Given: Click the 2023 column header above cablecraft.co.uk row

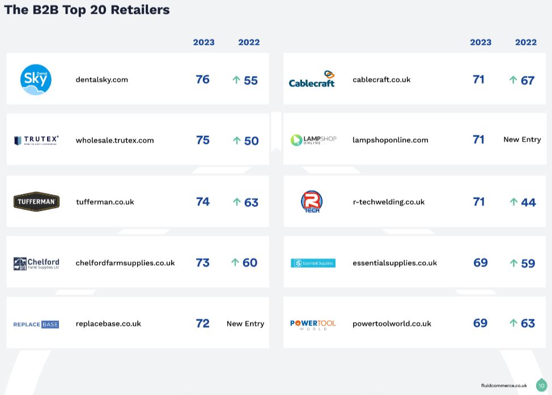Looking at the screenshot, I should click(x=481, y=42).
